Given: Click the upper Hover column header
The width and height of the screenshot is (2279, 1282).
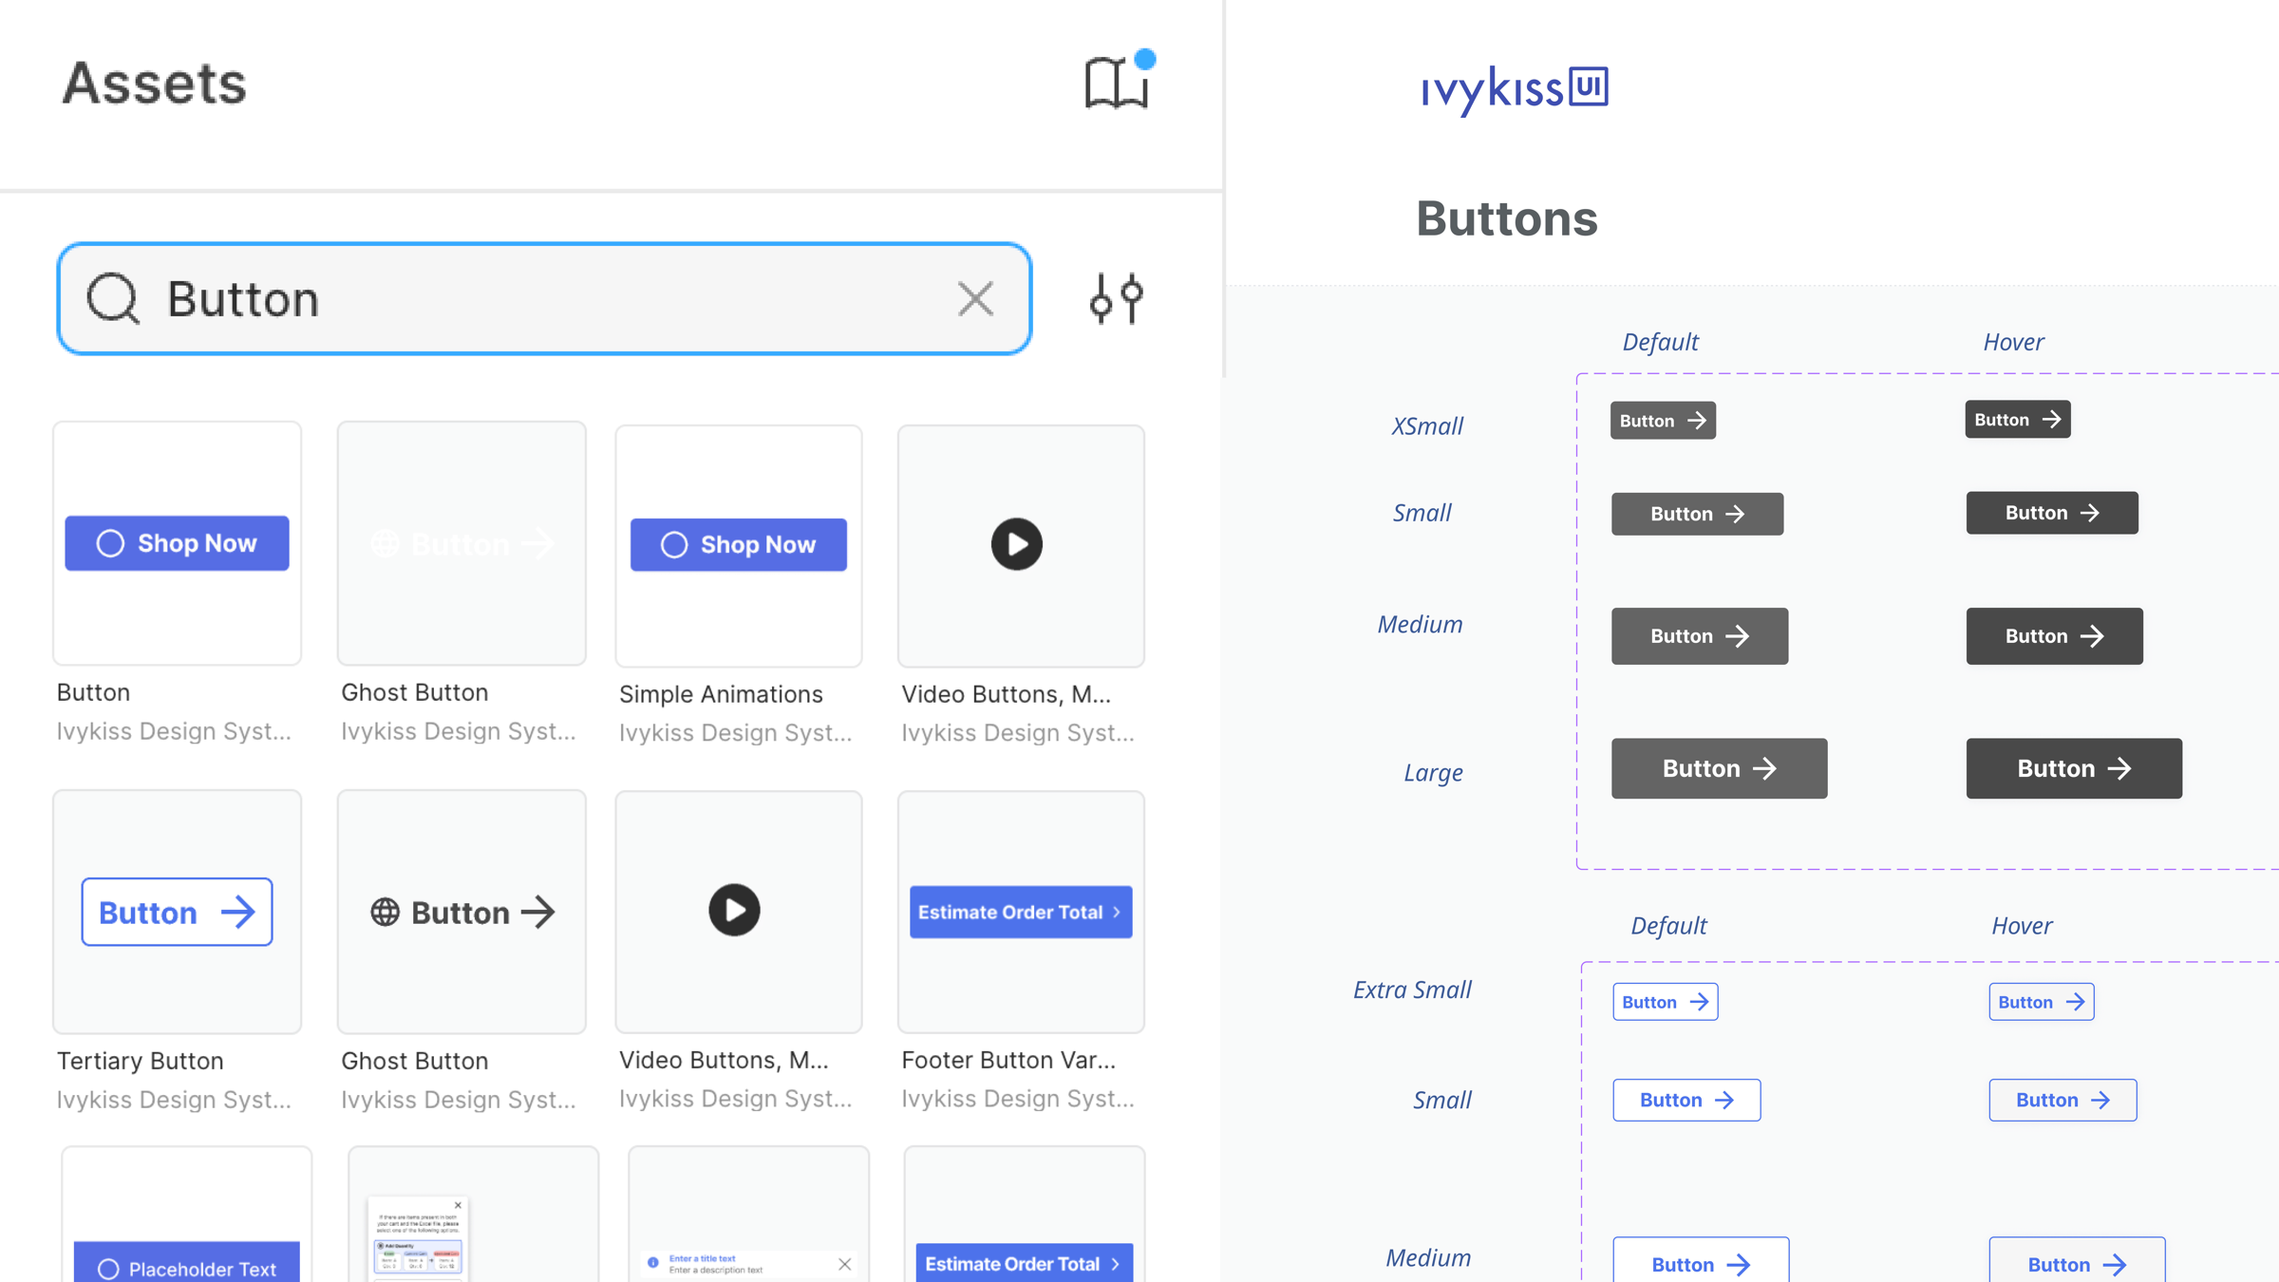Looking at the screenshot, I should click(x=2013, y=342).
